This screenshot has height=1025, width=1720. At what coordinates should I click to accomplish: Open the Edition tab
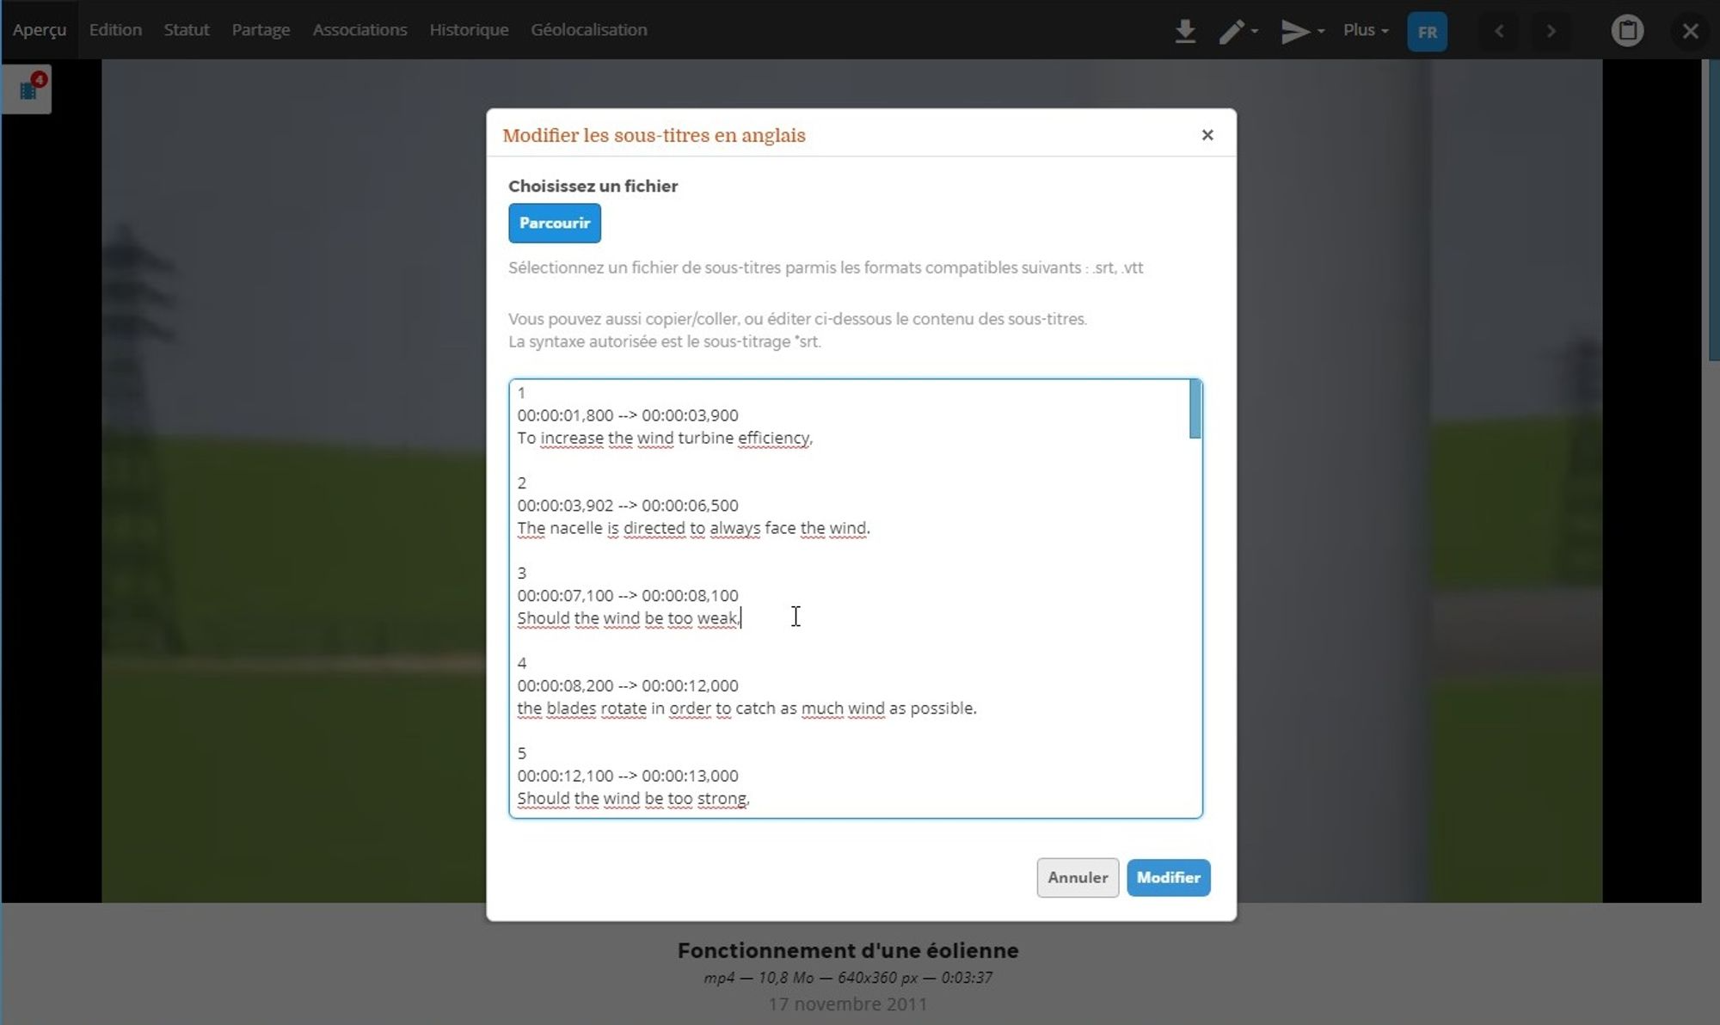click(115, 29)
